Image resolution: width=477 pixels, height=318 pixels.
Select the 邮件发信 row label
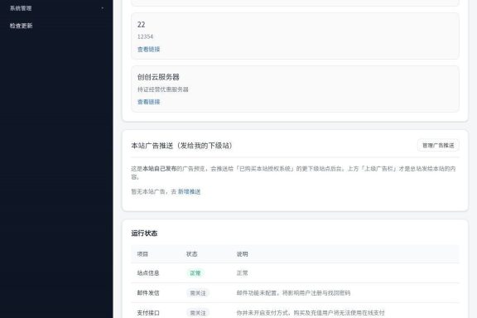pyautogui.click(x=148, y=293)
